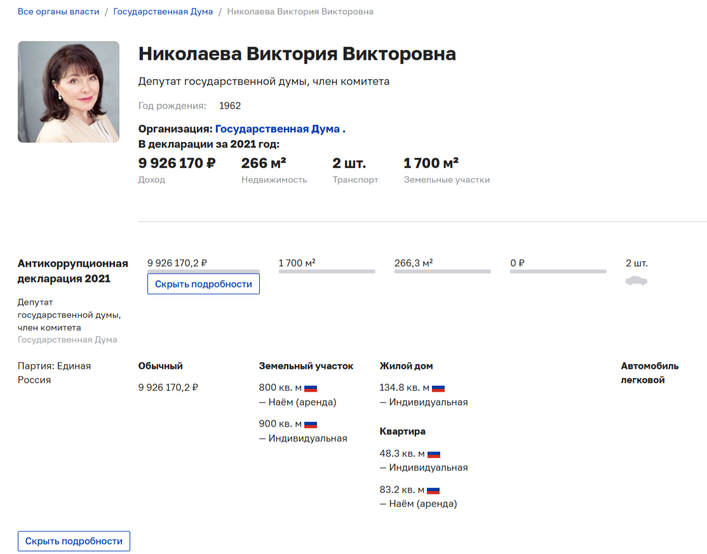Click the progress bar under "9 926 170,2 ₽"

[203, 272]
